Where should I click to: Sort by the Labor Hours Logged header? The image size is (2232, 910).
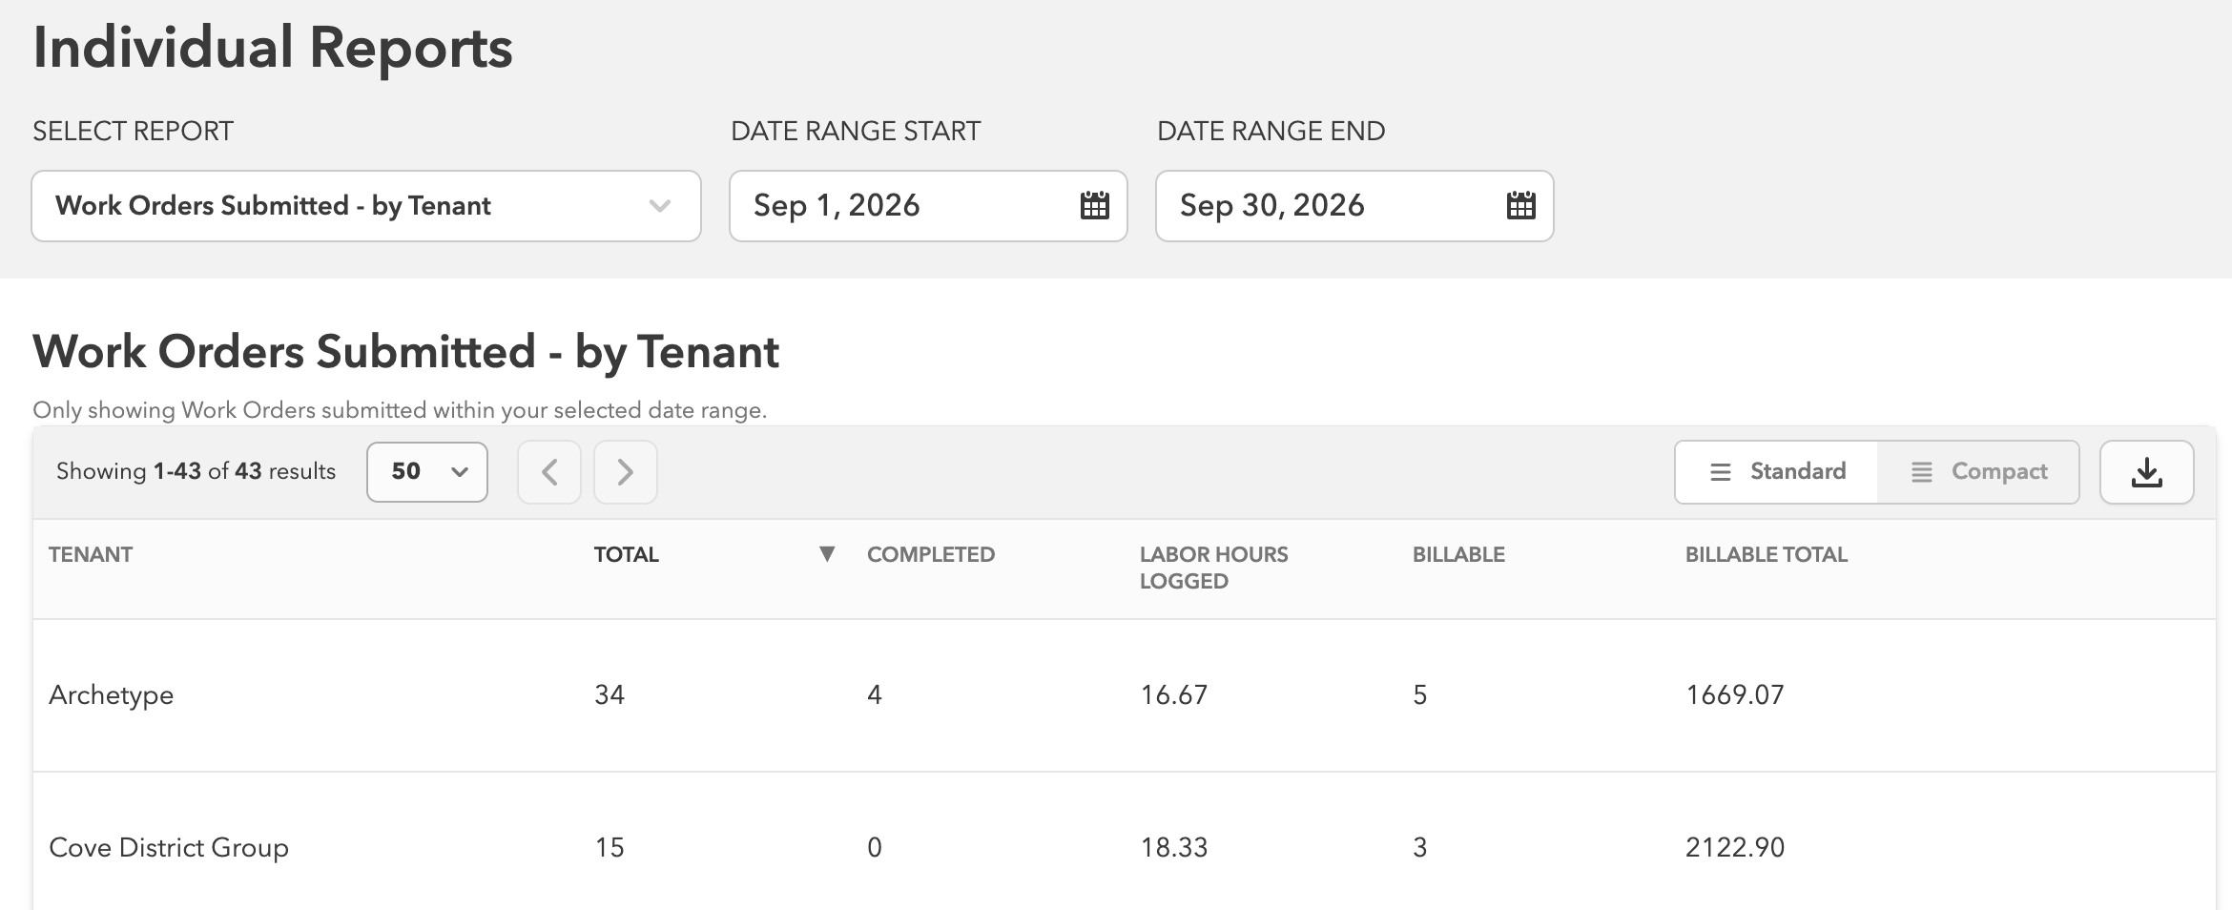(x=1213, y=568)
